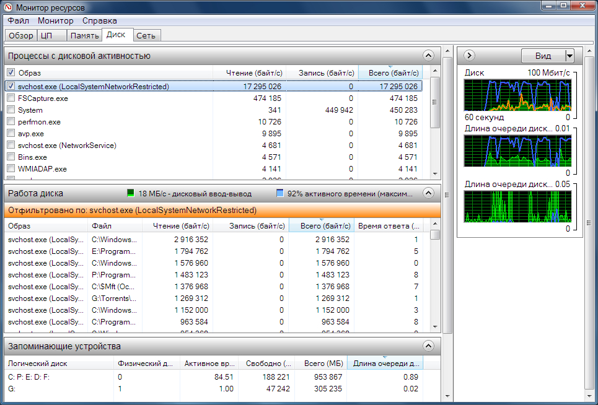
Task: Select the G: logical disk row
Action: click(214, 389)
